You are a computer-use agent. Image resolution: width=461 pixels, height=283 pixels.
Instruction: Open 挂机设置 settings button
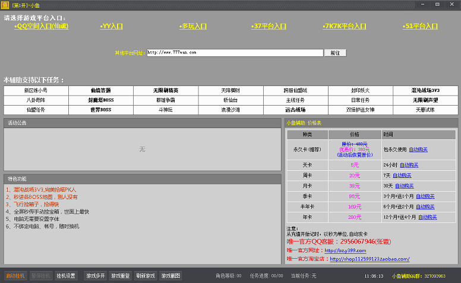[x=66, y=276]
